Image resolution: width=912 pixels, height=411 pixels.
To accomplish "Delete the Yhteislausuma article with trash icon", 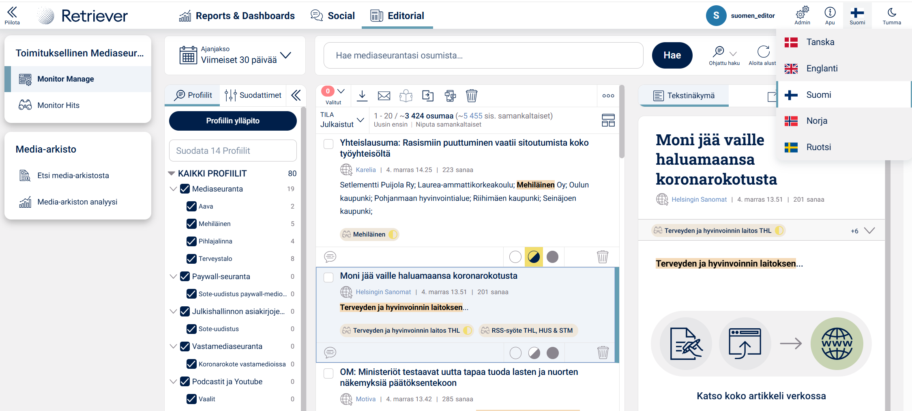I will pos(603,257).
